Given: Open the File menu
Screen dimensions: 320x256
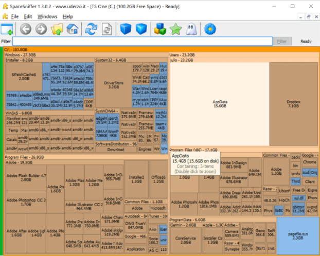Looking at the screenshot, I should (14, 16).
